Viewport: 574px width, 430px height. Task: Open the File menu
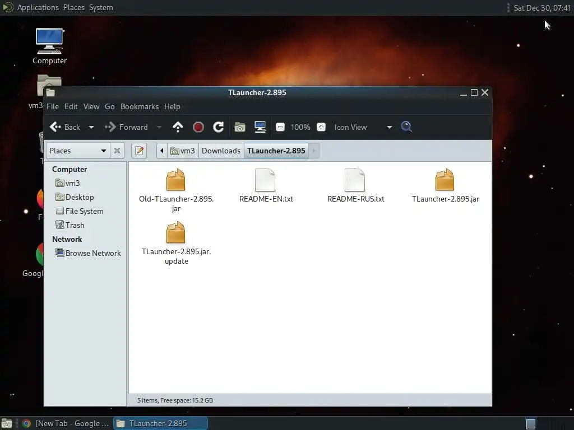(52, 106)
